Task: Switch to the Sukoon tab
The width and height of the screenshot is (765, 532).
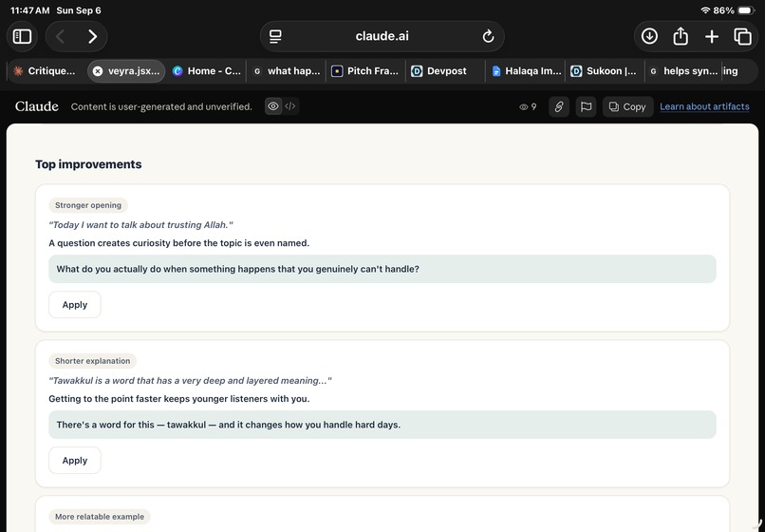Action: [x=605, y=71]
